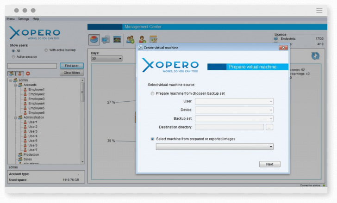Viewport: 337px width, 203px height.
Task: Click the group filter icon button
Action: point(12,73)
